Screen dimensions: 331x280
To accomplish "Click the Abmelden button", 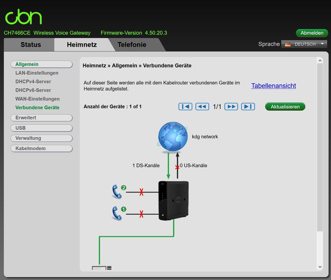I will tap(312, 33).
